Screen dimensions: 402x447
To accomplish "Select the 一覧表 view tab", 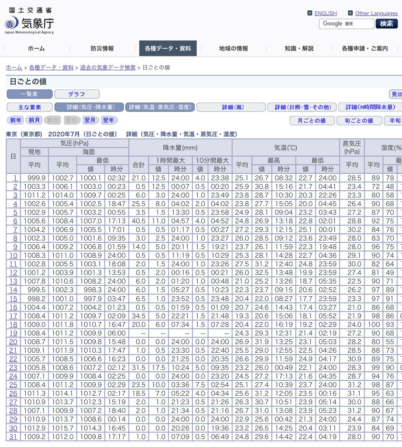I will click(30, 94).
